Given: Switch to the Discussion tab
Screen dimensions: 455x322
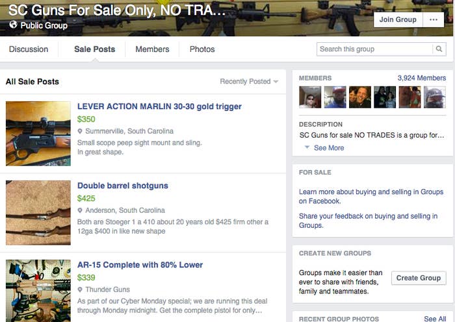Looking at the screenshot, I should [x=29, y=49].
